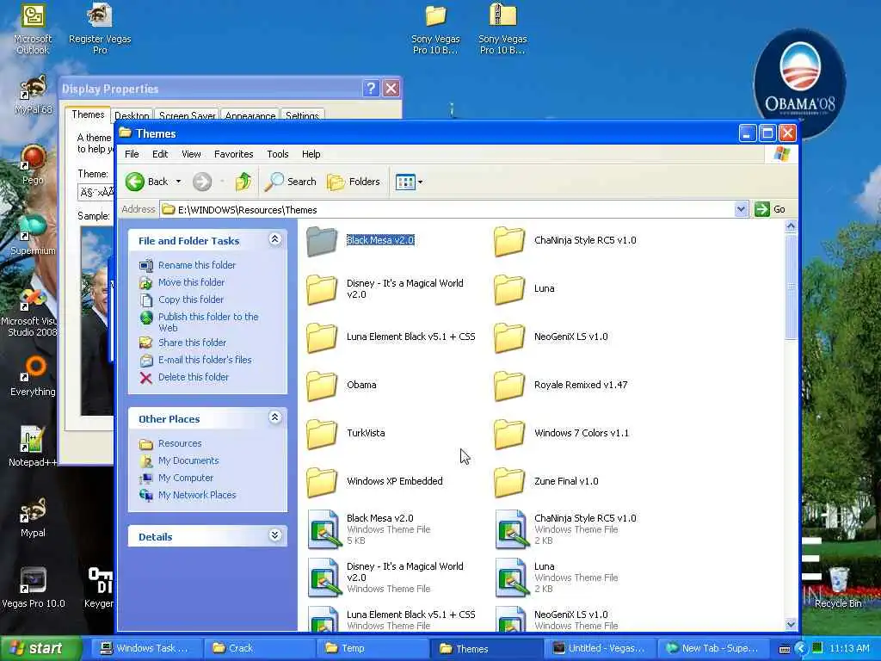Screen dimensions: 881x661
Task: Switch to Themes tab in Display Properties
Action: click(88, 114)
